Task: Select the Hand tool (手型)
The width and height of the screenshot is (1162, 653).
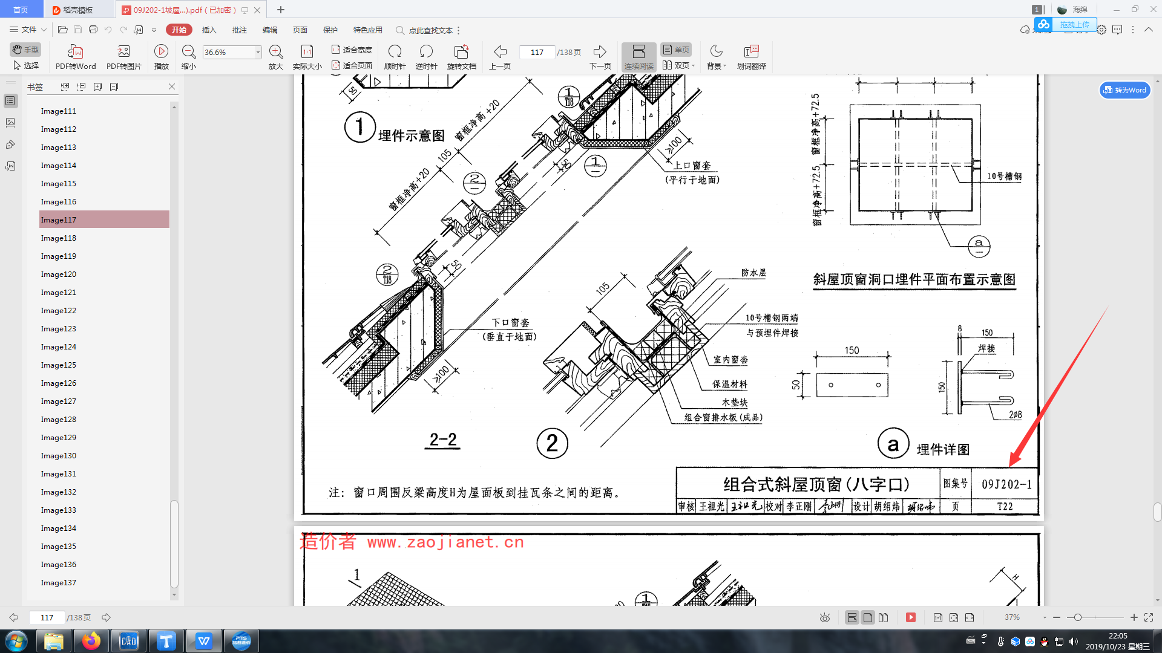Action: (x=25, y=50)
